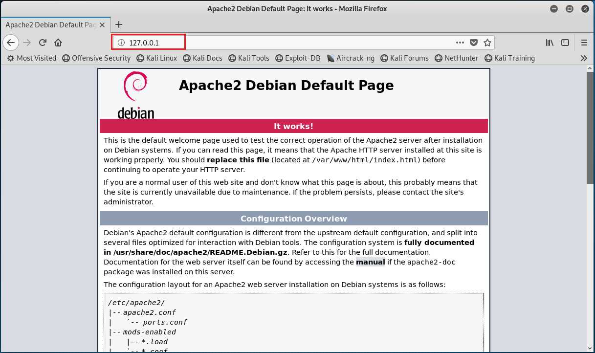Show site information icon in address bar

tap(121, 43)
